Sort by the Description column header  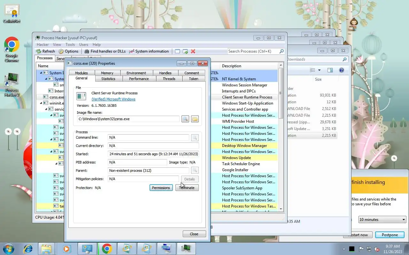[249, 66]
